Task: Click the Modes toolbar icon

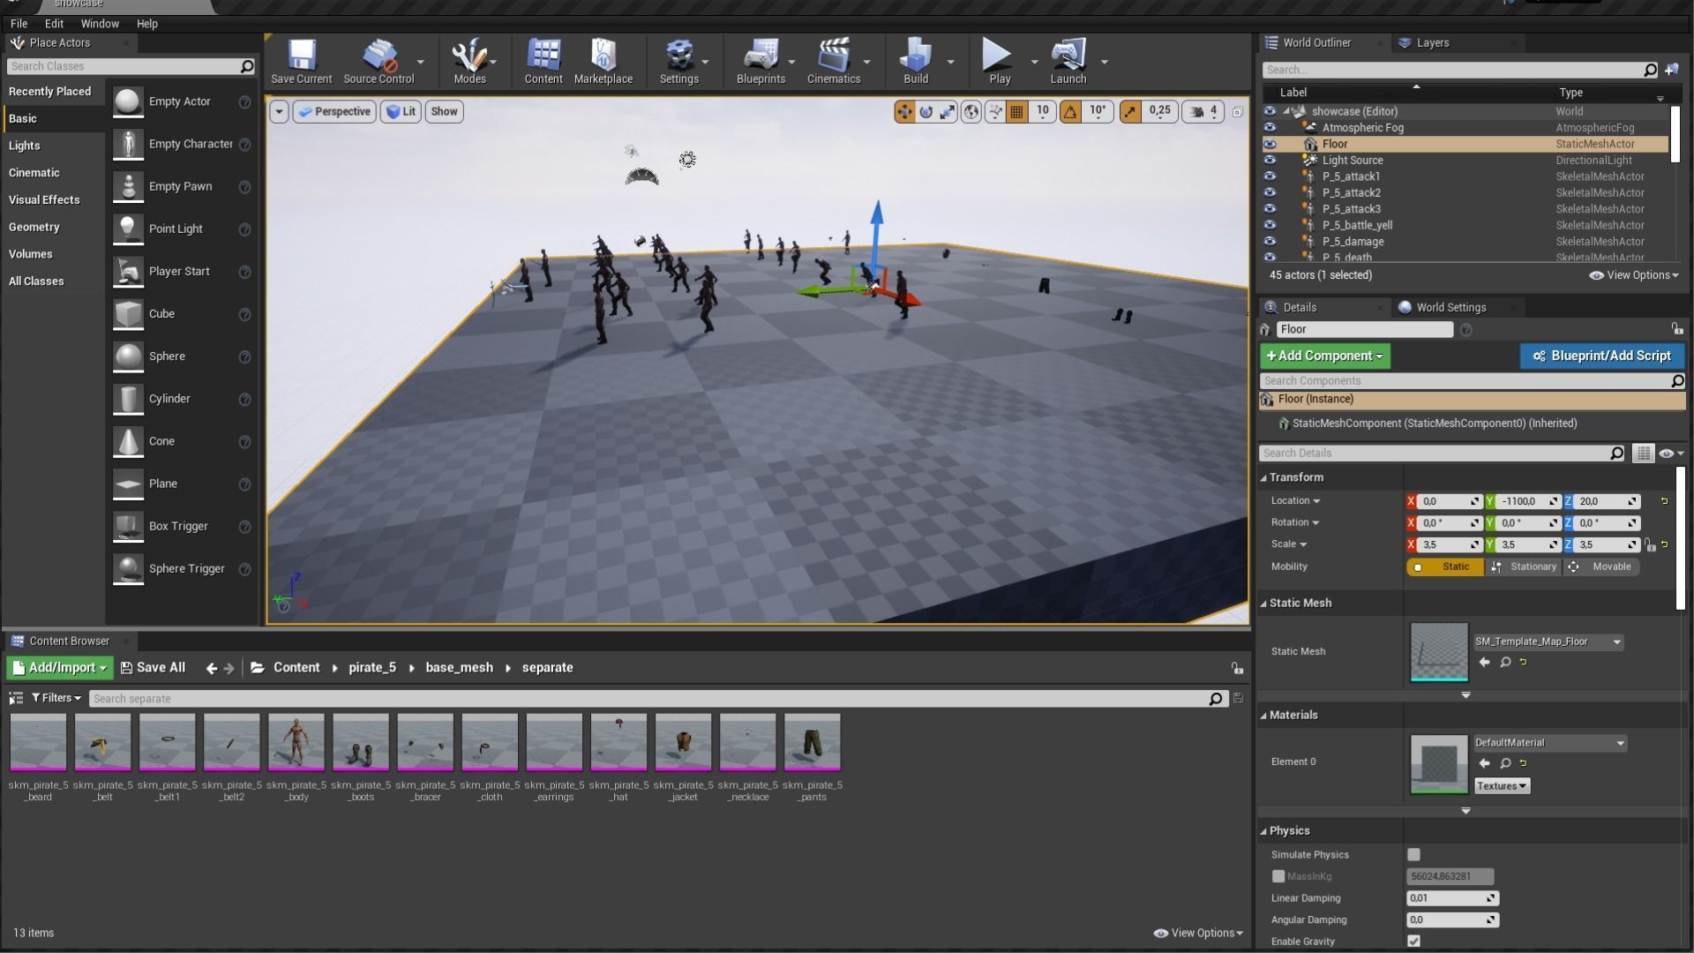Action: pos(468,62)
